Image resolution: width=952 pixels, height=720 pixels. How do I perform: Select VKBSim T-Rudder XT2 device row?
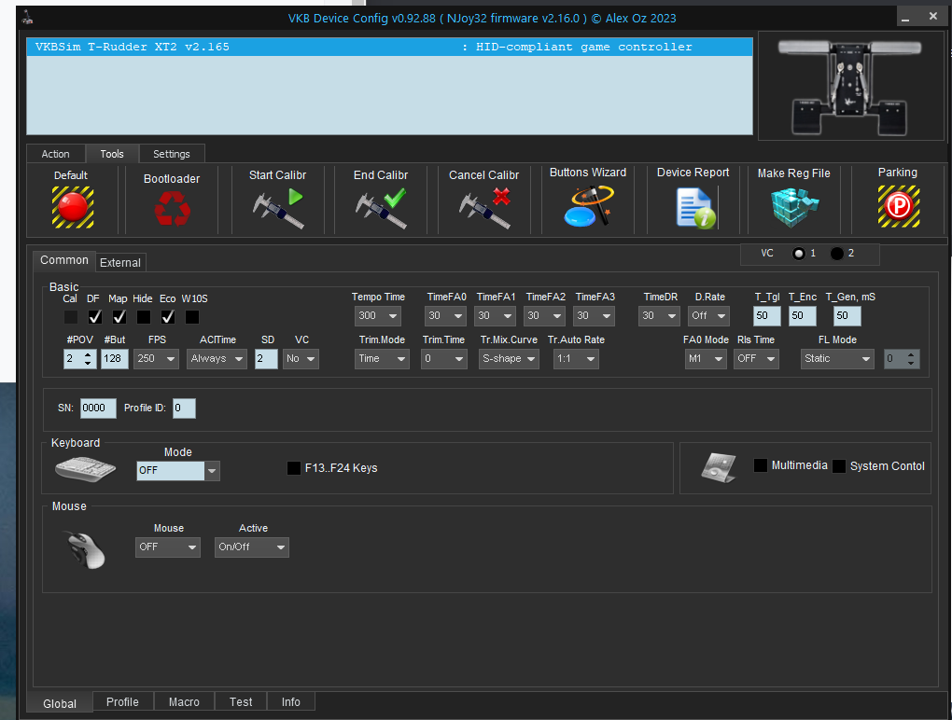point(390,47)
